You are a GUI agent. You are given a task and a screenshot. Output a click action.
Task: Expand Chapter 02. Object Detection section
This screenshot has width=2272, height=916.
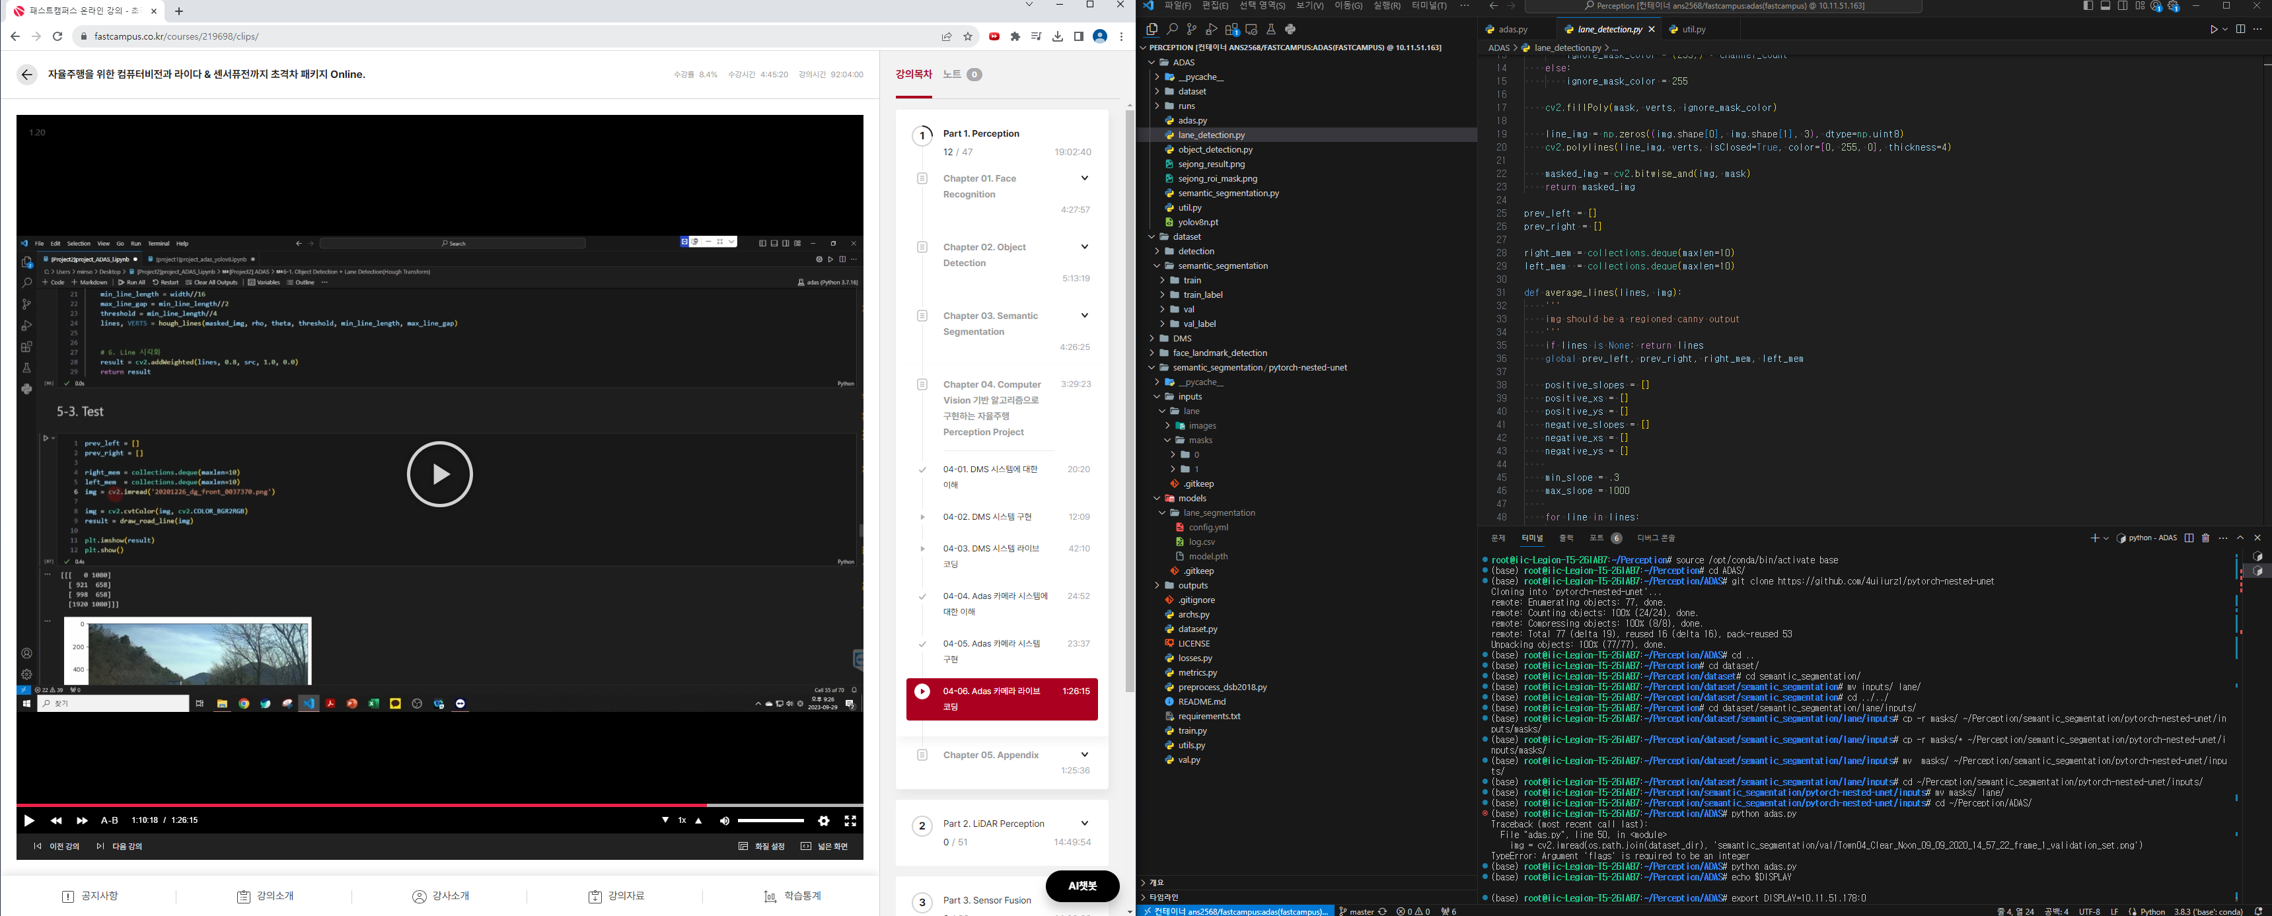tap(1084, 247)
